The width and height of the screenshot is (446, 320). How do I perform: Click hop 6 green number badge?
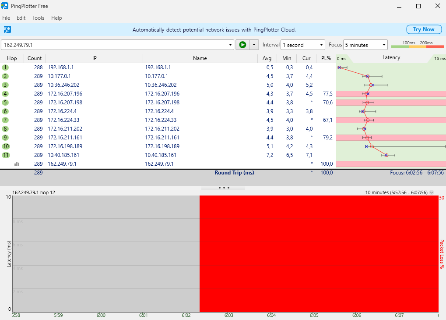pos(5,111)
